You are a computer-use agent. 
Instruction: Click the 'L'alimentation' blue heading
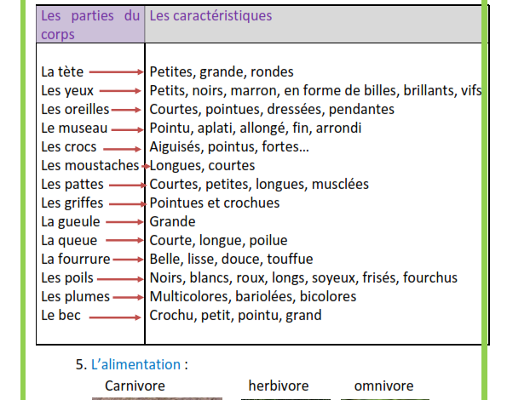pyautogui.click(x=135, y=364)
